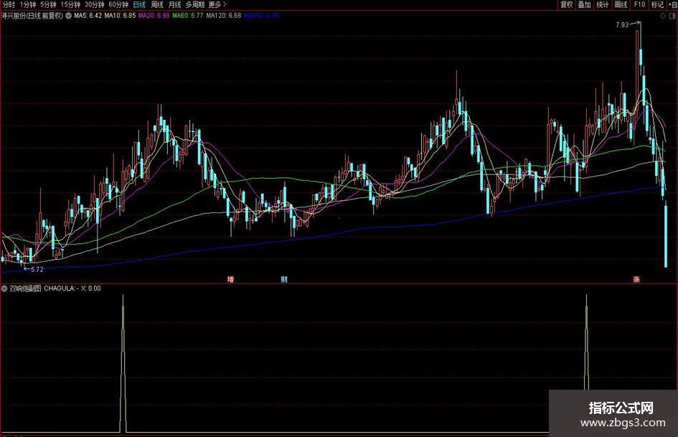The width and height of the screenshot is (678, 437).
Task: Click the 5.72 low price label
Action: tap(37, 270)
